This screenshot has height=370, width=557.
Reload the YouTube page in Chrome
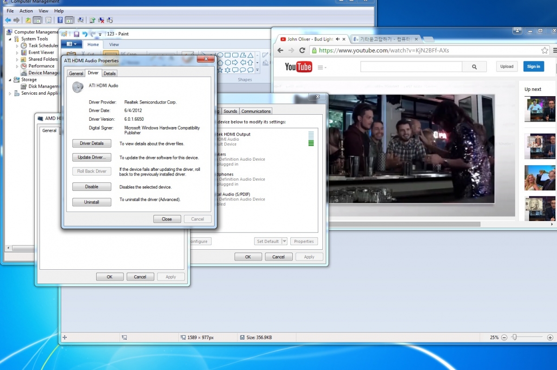coord(302,51)
